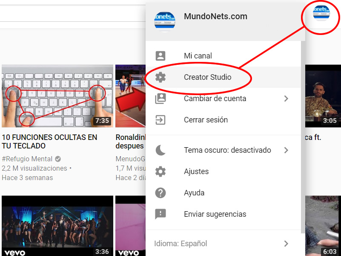Click the MundoNets.com account name
The image size is (341, 256).
click(215, 16)
